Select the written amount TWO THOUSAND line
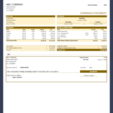 pos(32,72)
